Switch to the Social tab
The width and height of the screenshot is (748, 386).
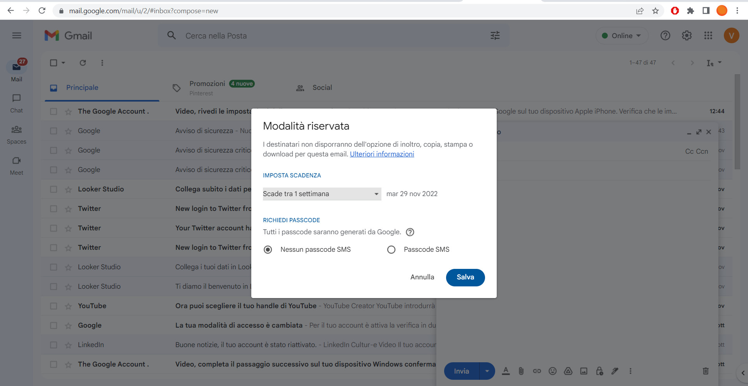tap(321, 88)
